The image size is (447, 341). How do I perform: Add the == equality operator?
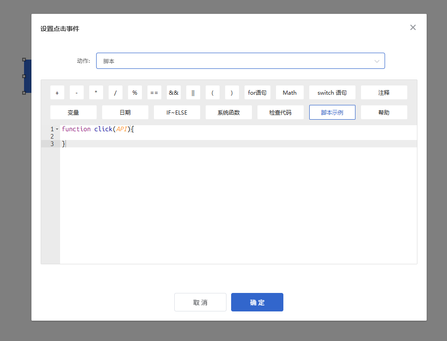coord(154,92)
